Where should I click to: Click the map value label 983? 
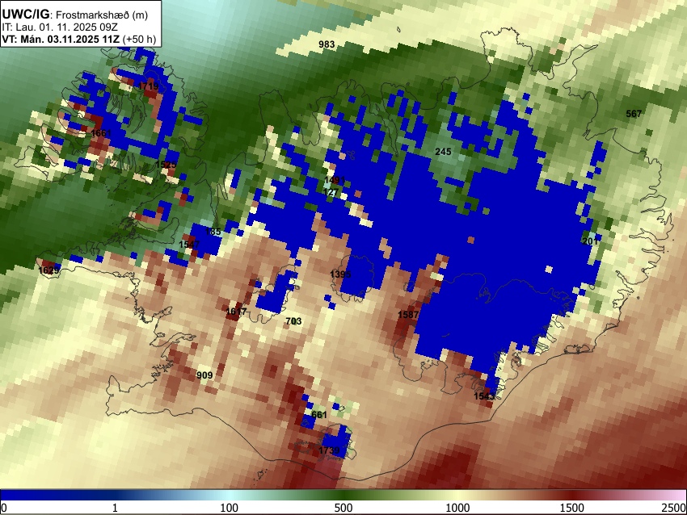pyautogui.click(x=327, y=44)
